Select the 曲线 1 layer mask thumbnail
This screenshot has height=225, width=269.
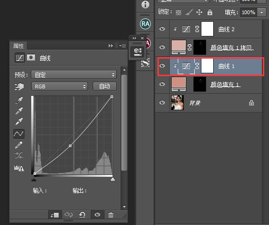[207, 66]
